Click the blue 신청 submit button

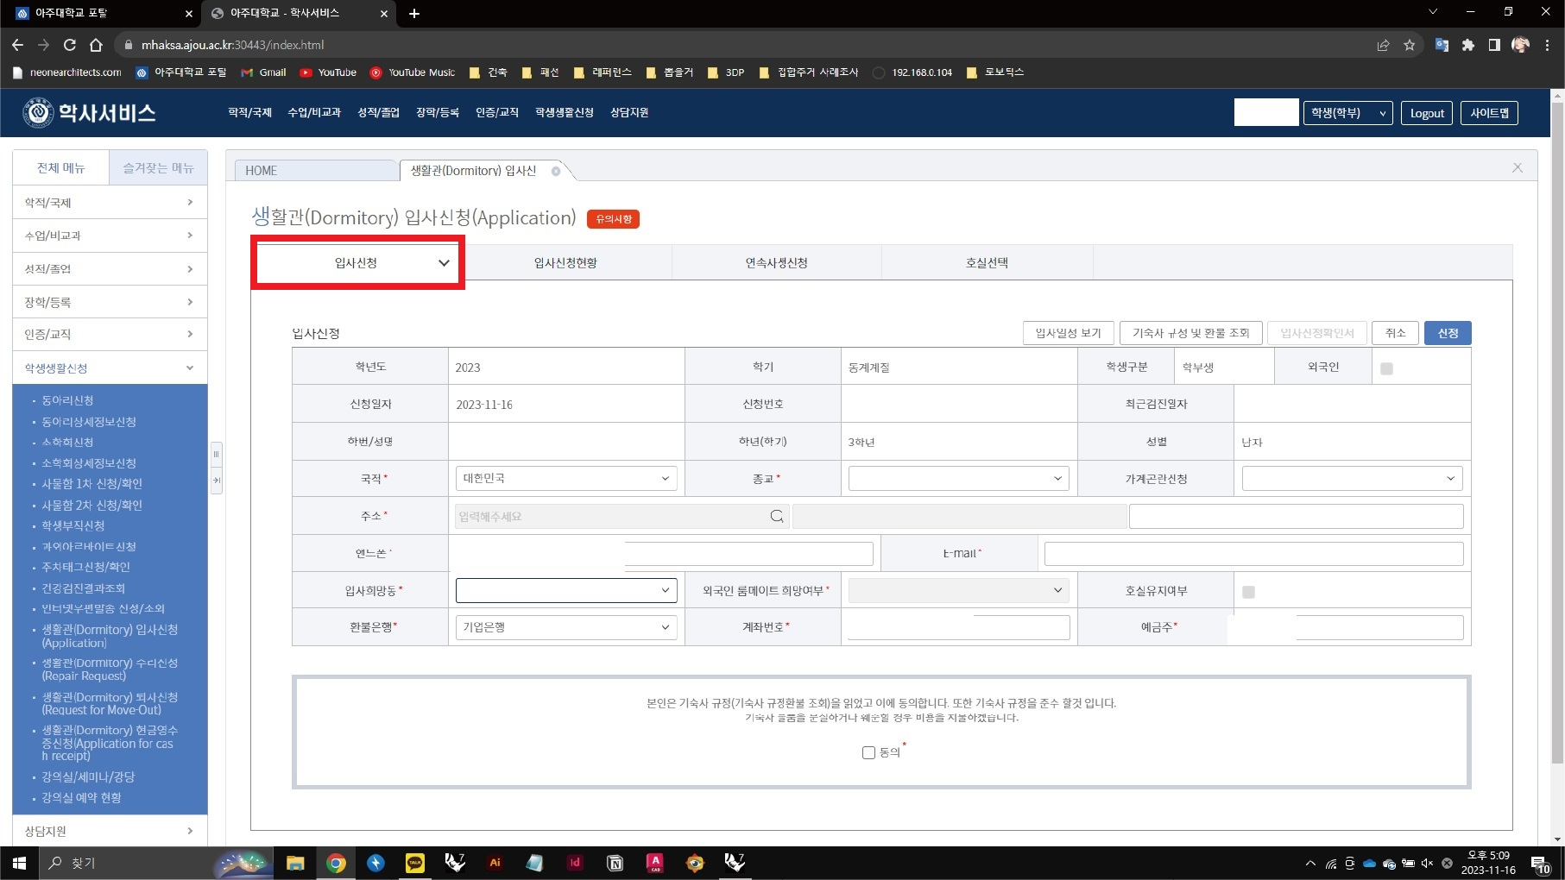coord(1447,333)
